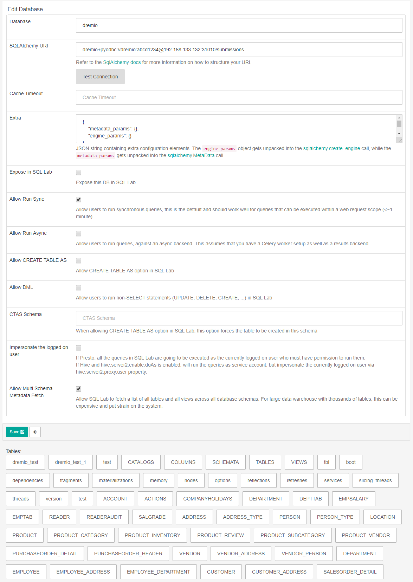Select the EMPTAB table
Viewport: 413px width, 582px height.
click(22, 517)
